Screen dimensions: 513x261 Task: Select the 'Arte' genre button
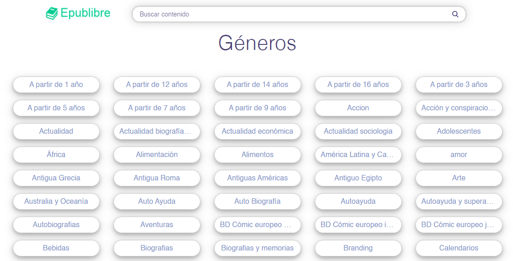(459, 178)
